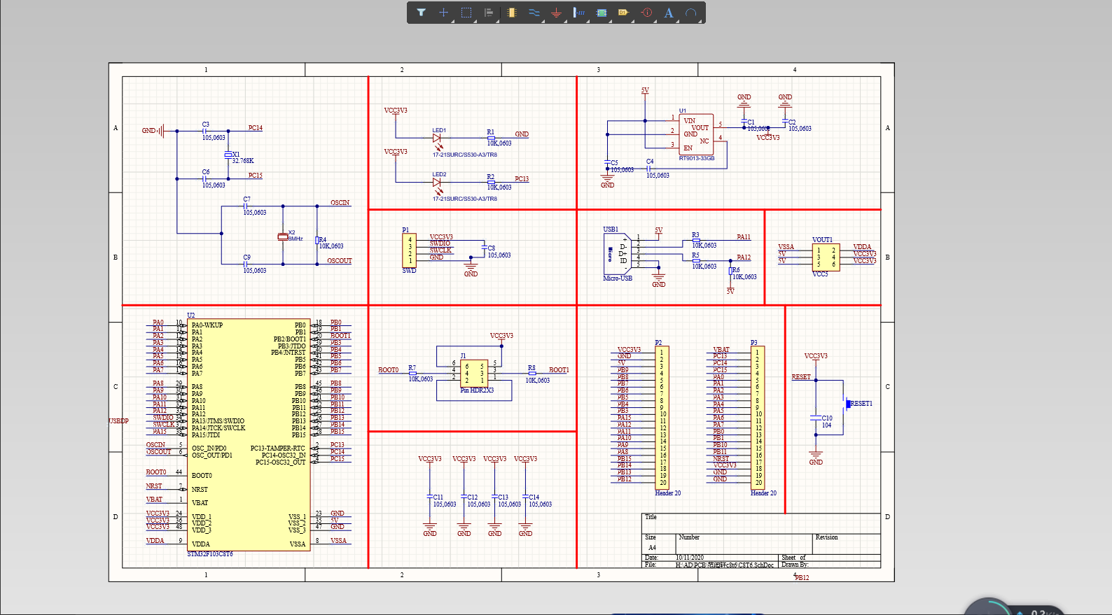Click the Pin HDR2X3 label

477,390
